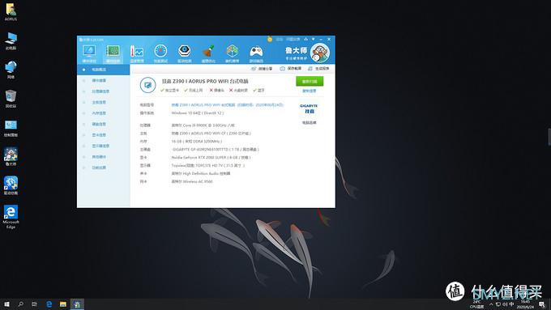Screen dimensions: 551x310
Task: Open the driver tool shortcut below Ludashi
Action: click(x=11, y=185)
